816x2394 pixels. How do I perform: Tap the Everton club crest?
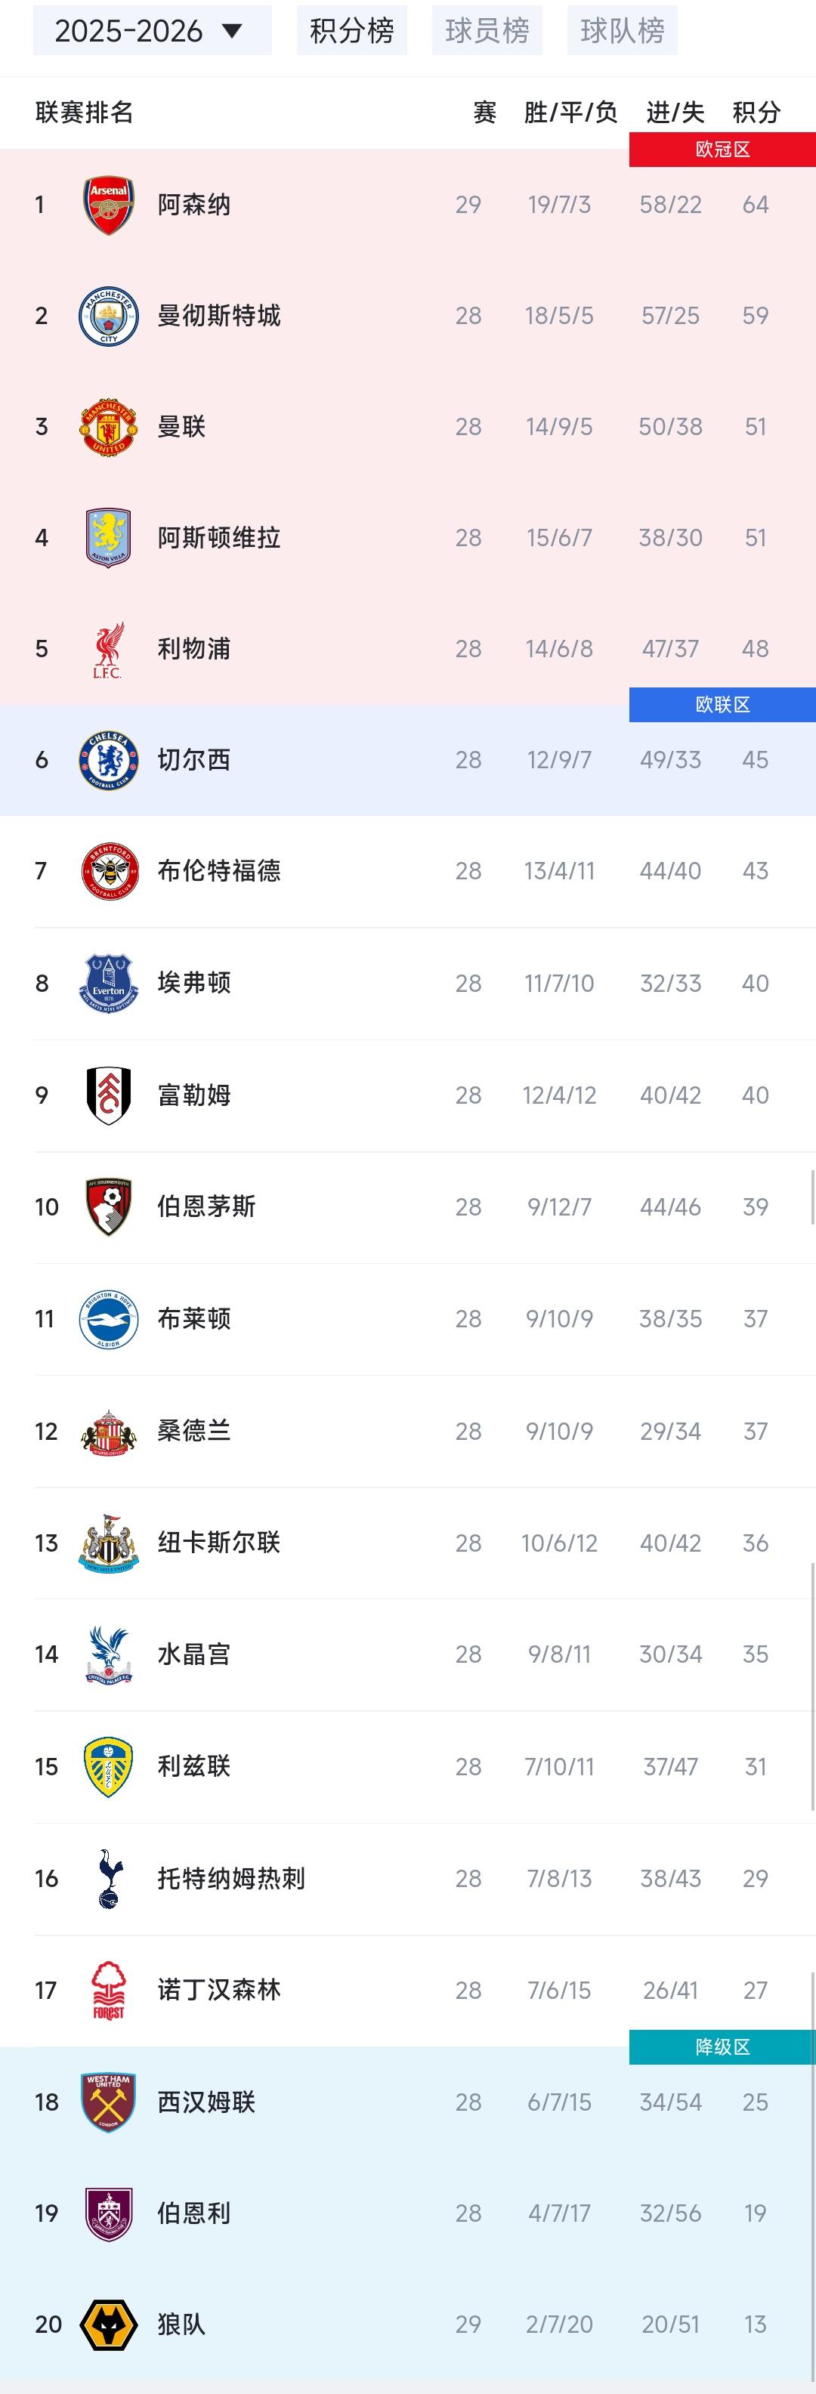[109, 982]
